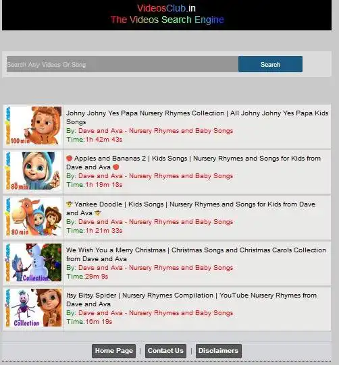The width and height of the screenshot is (339, 365).
Task: Open the Itsy Bitsy Spider thumbnail
Action: [x=34, y=308]
